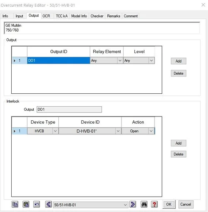Click Add in the Output section
This screenshot has width=208, height=212.
point(178,61)
